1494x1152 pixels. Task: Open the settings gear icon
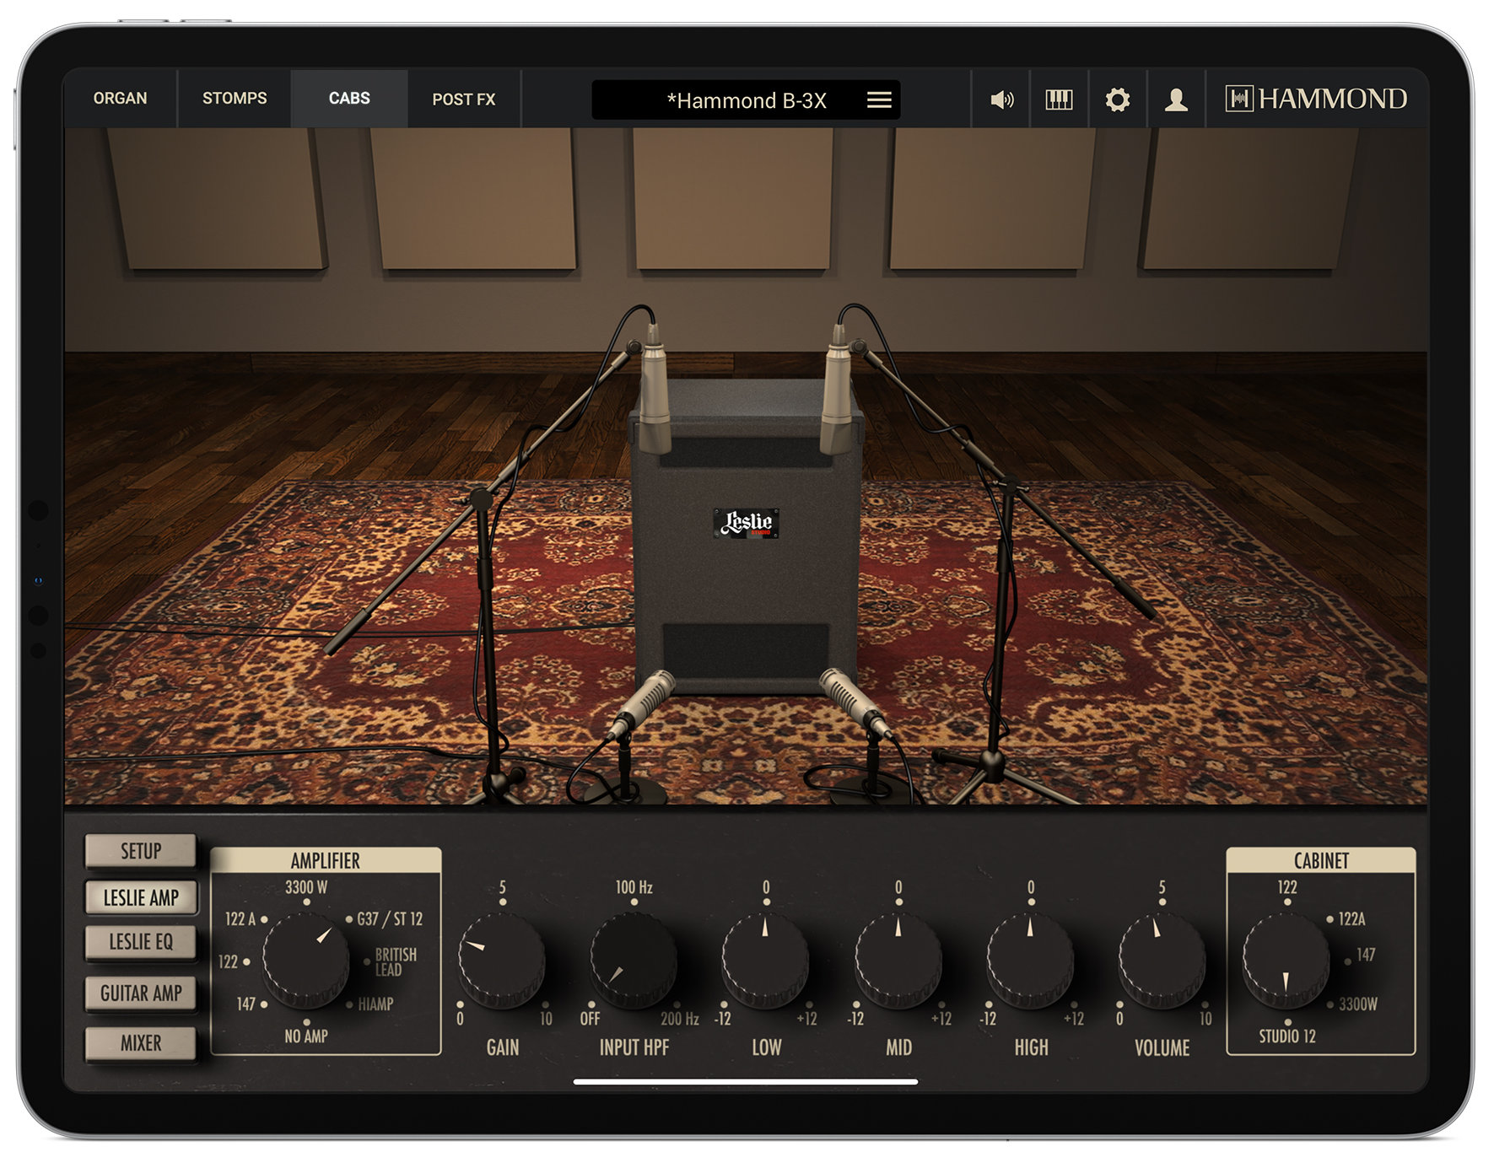[x=1119, y=100]
